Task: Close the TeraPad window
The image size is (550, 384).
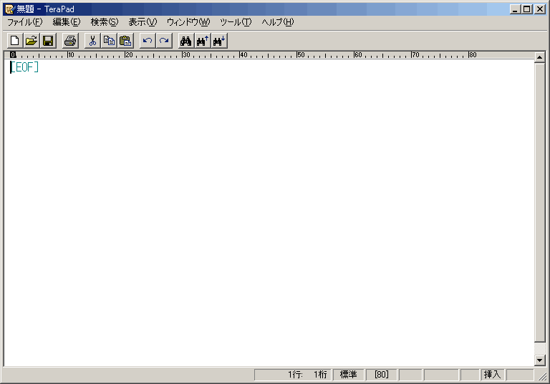Action: tap(540, 9)
